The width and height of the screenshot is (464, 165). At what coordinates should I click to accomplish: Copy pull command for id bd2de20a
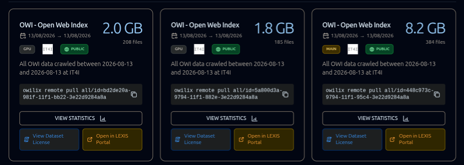(134, 94)
